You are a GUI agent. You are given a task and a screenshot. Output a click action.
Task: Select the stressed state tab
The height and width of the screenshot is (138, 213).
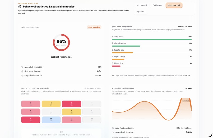click(x=142, y=5)
